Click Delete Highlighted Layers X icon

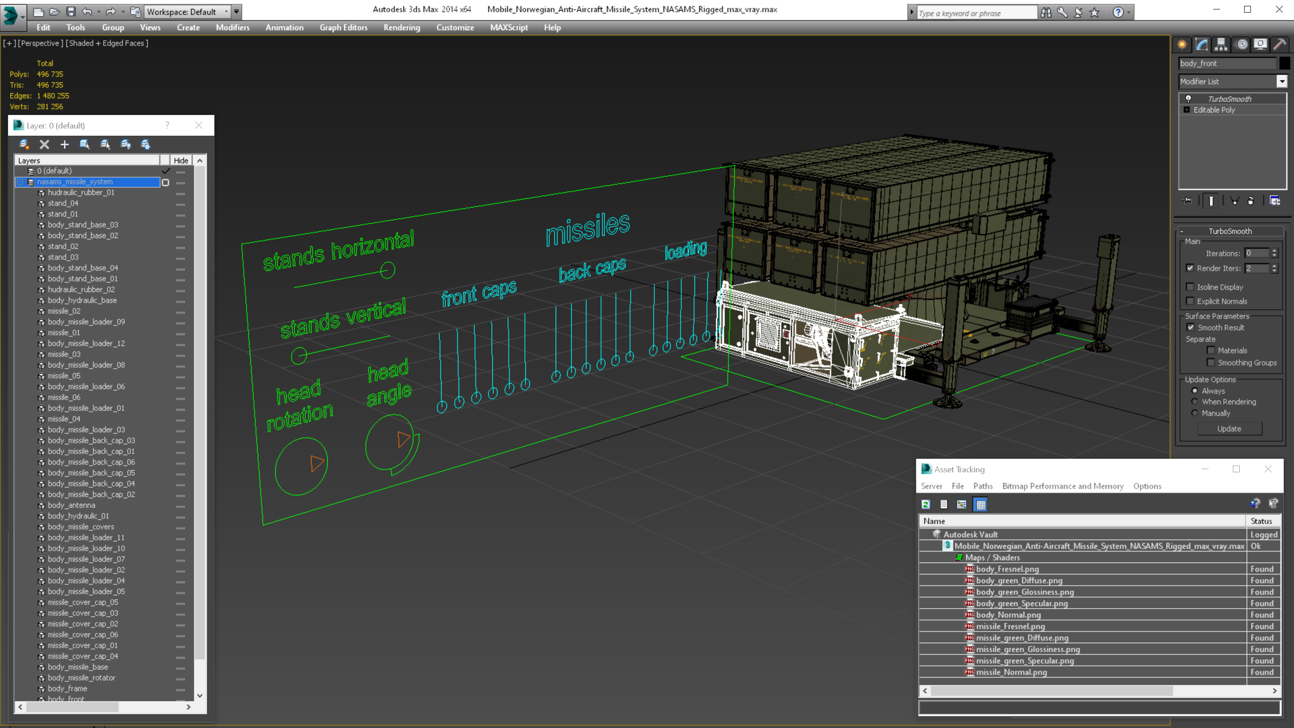point(44,145)
